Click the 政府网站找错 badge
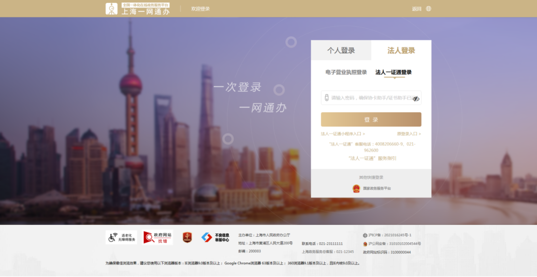 [x=158, y=237]
